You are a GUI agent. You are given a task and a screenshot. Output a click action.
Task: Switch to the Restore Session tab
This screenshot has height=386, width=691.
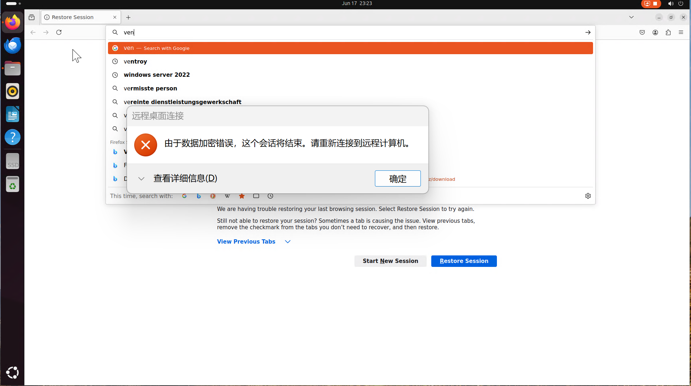point(81,17)
